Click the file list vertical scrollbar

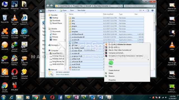click(154, 41)
